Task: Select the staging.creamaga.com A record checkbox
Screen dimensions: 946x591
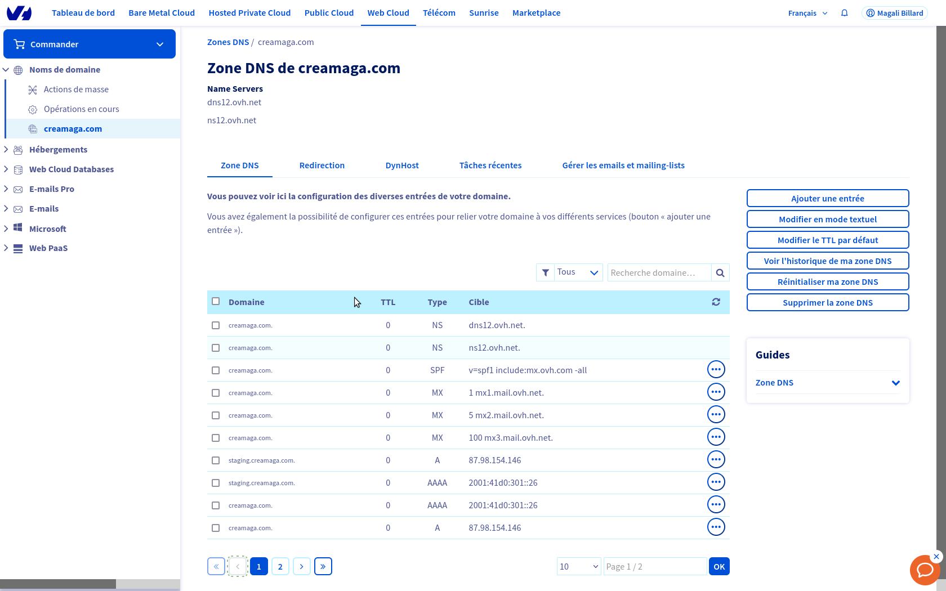Action: pyautogui.click(x=216, y=460)
